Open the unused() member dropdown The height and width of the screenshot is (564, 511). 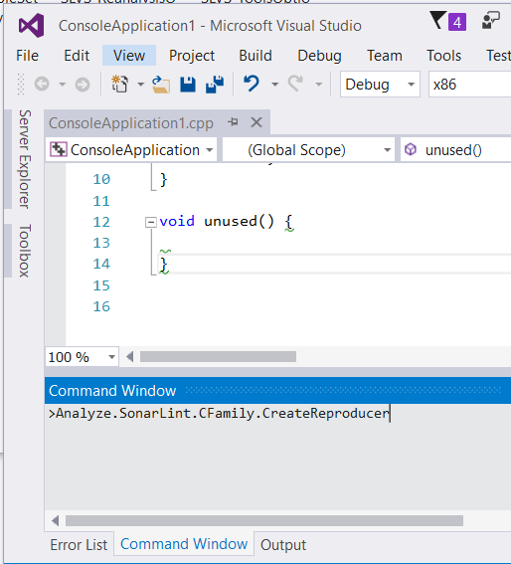(455, 149)
